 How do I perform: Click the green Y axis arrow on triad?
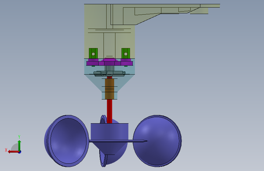click(19, 145)
